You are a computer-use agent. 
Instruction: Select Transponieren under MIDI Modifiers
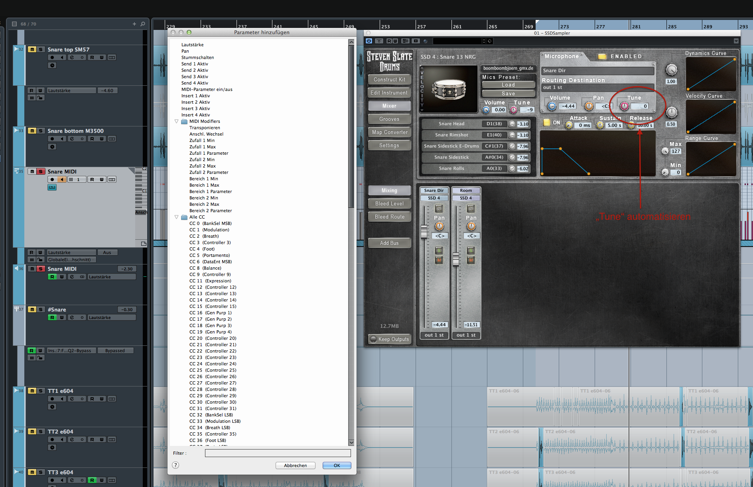point(205,128)
